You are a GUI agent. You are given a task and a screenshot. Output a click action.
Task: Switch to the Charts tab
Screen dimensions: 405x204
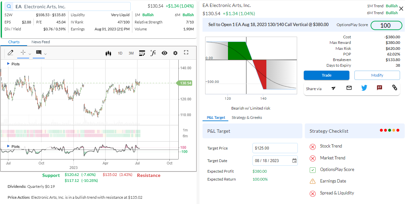14,42
